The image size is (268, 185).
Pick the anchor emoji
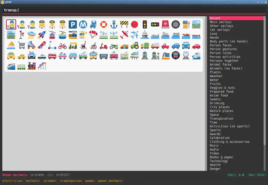(x=114, y=24)
